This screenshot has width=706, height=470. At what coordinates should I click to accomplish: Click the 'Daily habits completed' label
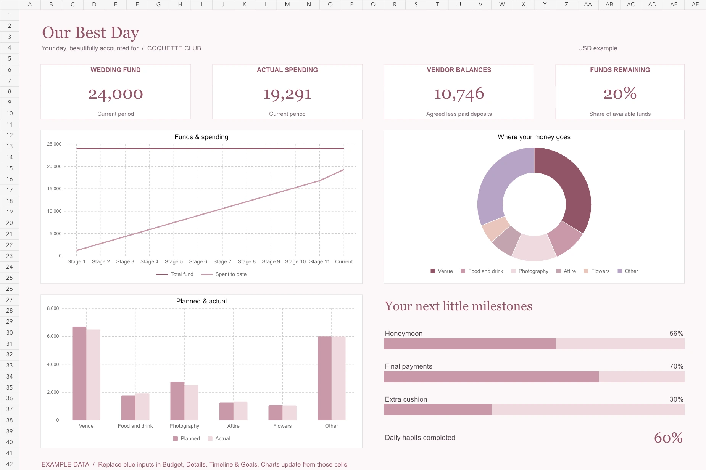pyautogui.click(x=420, y=438)
